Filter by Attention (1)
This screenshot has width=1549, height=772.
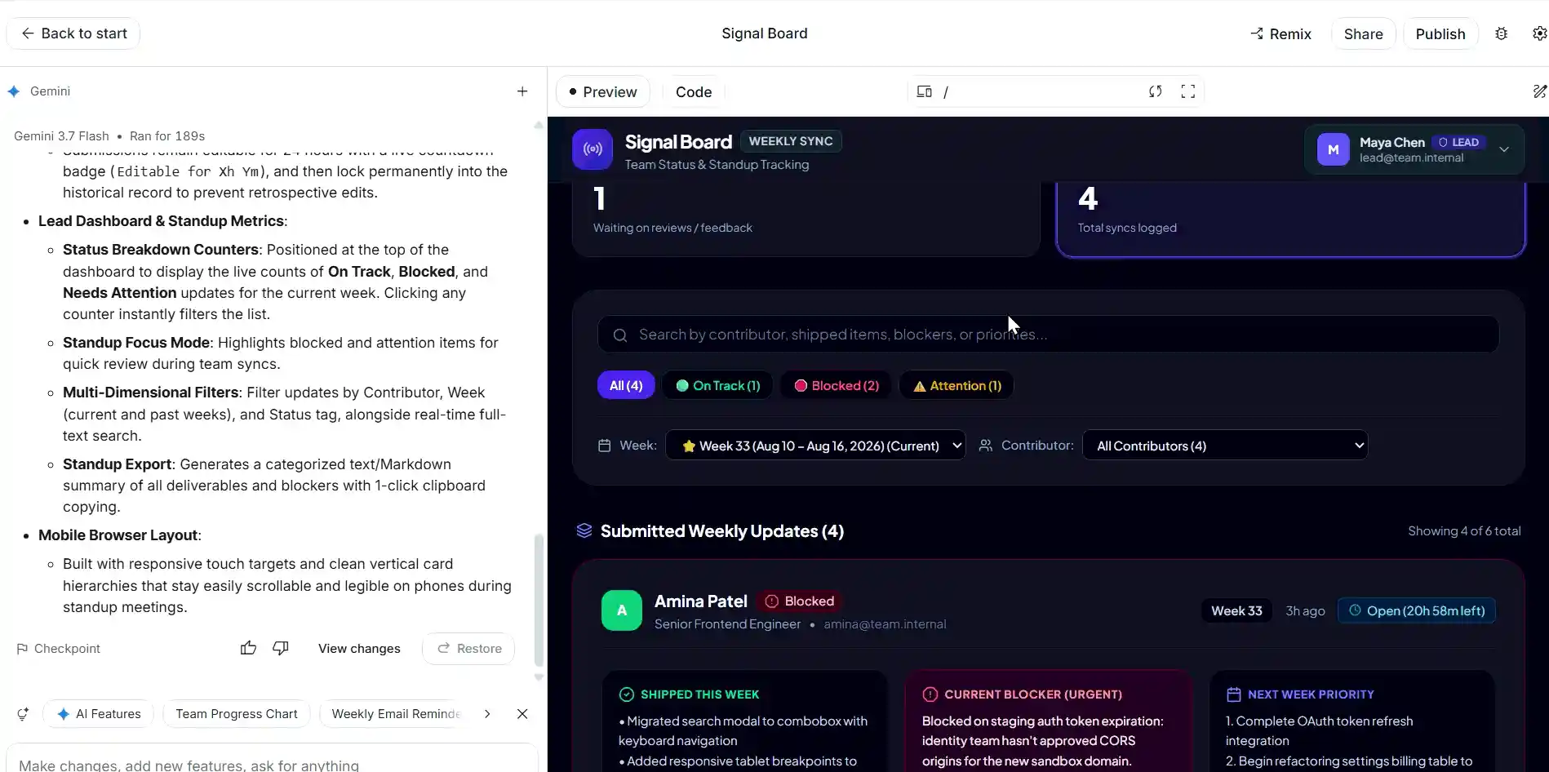pos(956,385)
